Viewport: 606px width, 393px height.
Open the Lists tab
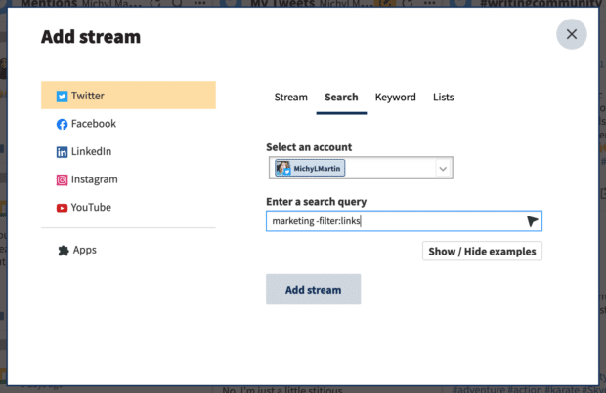tap(443, 98)
